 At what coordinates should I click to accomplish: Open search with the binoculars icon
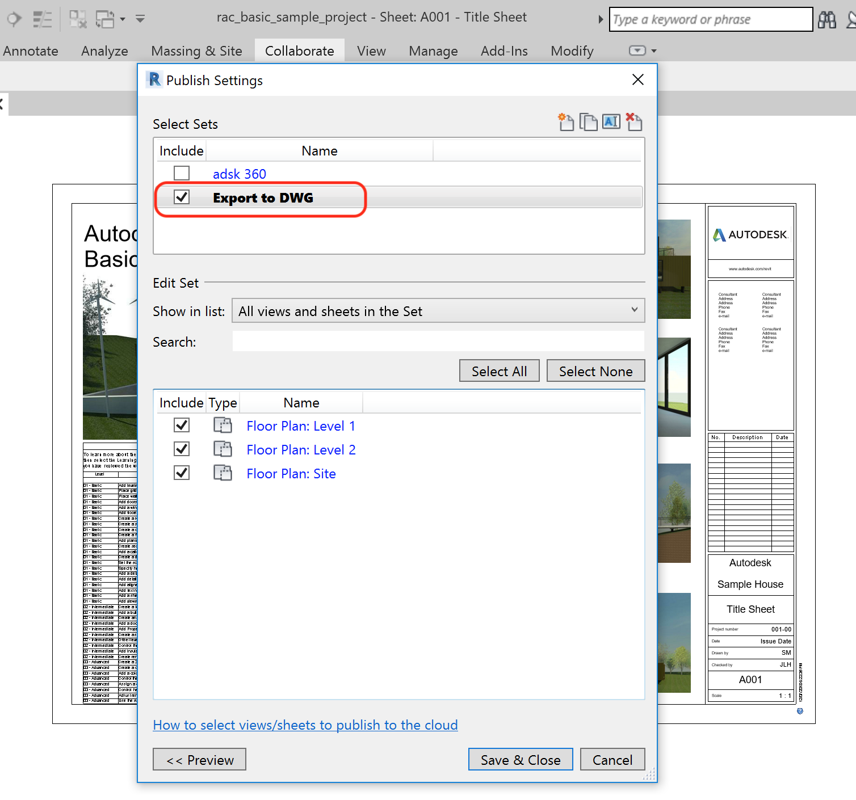tap(827, 19)
